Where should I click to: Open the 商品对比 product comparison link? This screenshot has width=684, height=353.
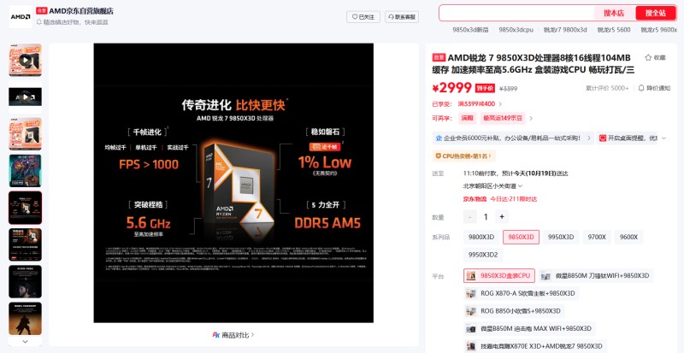pos(233,335)
